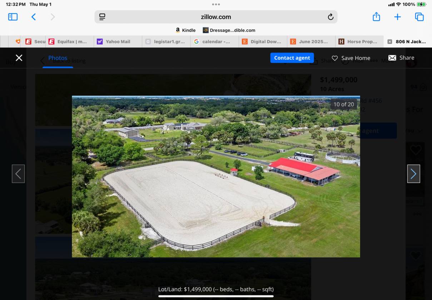Screen dimensions: 432x300
Task: Toggle Save Home heart
Action: [x=351, y=58]
